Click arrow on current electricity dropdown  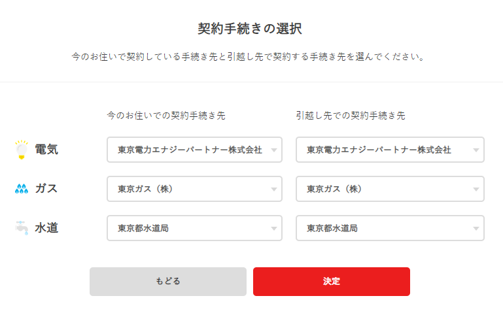pyautogui.click(x=273, y=150)
